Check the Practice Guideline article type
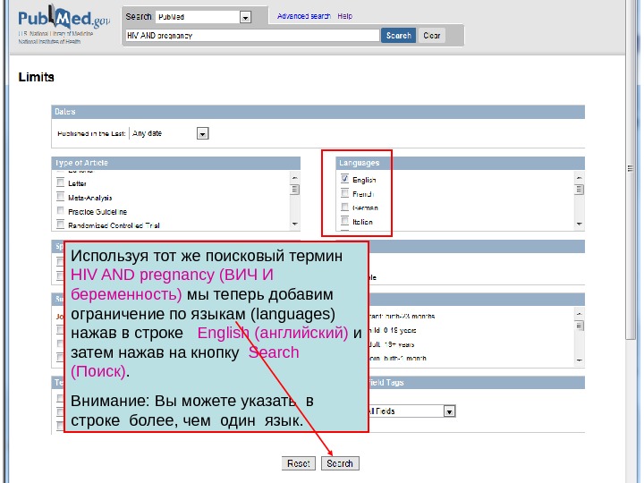This screenshot has height=483, width=644. click(x=61, y=210)
